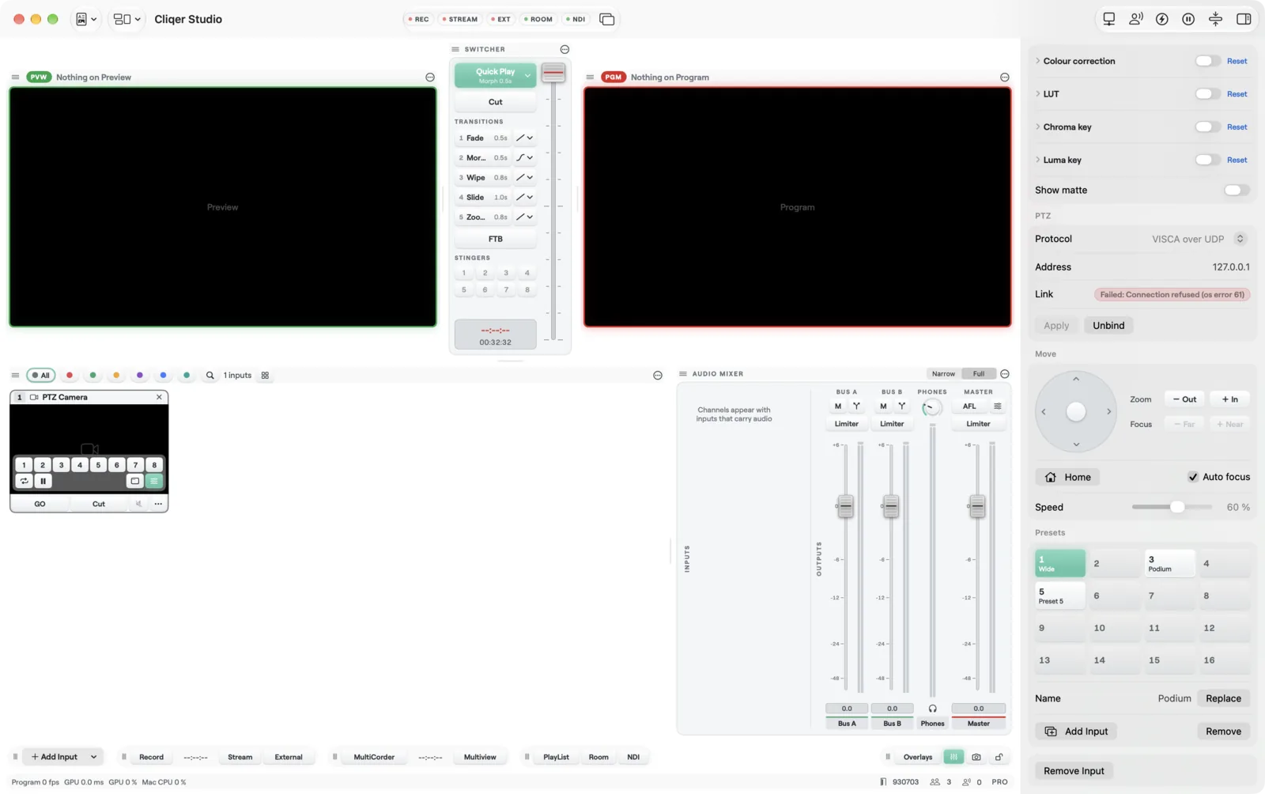Pause the PTZ Camera input tile
This screenshot has height=794, width=1265.
pyautogui.click(x=43, y=481)
